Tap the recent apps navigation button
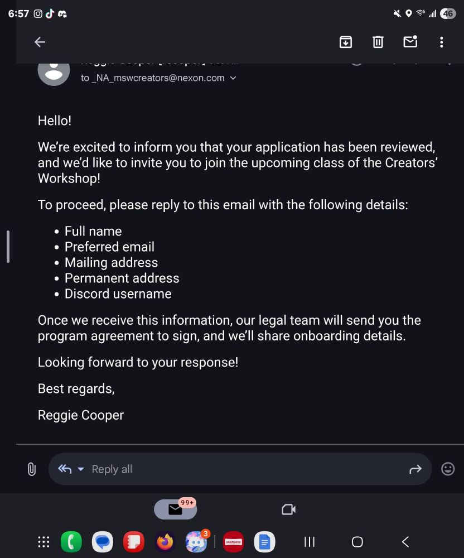Viewport: 464px width, 558px height. click(x=310, y=542)
